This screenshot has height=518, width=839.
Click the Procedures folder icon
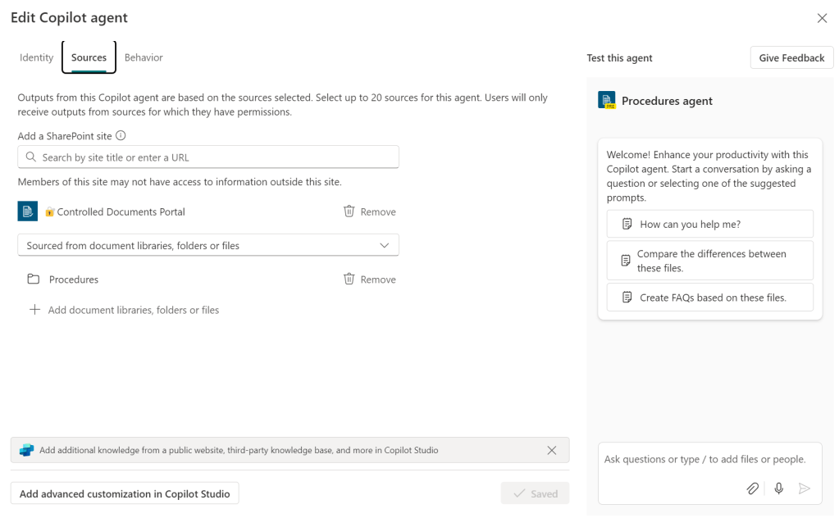[34, 279]
